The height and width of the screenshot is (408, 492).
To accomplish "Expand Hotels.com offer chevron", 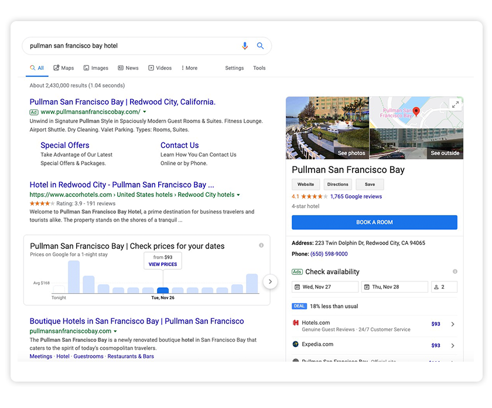I will (x=452, y=324).
